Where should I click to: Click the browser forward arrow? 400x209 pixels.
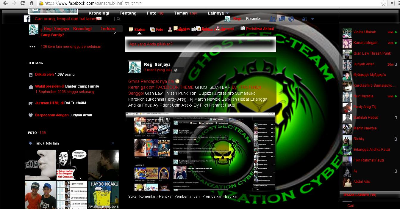[14, 3]
